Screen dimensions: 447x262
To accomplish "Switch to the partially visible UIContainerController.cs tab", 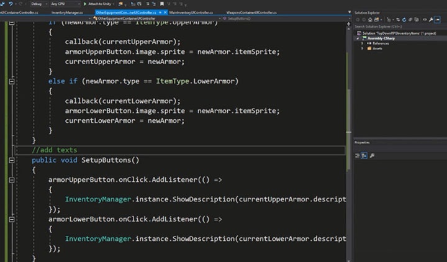I will (19, 12).
